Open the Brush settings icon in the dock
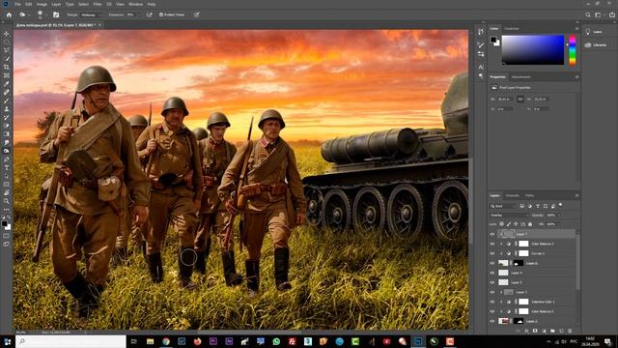Viewport: 618px width, 348px height. click(x=481, y=45)
